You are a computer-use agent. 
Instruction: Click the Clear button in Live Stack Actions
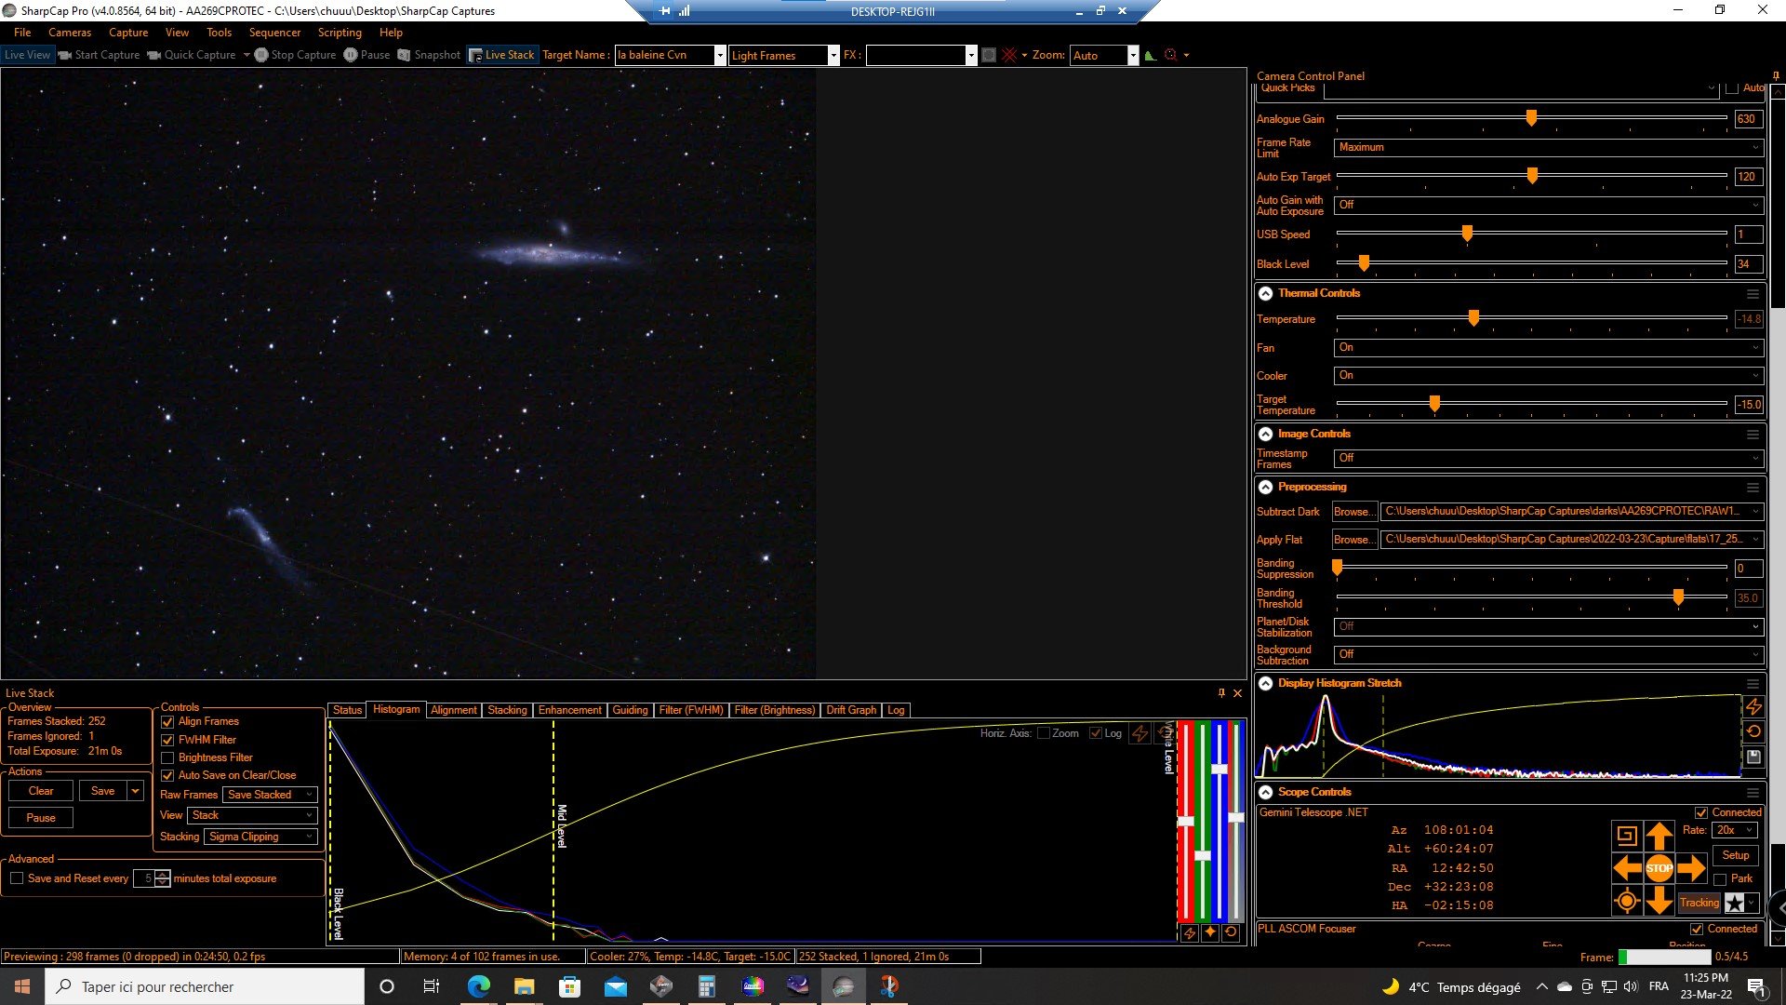tap(41, 791)
